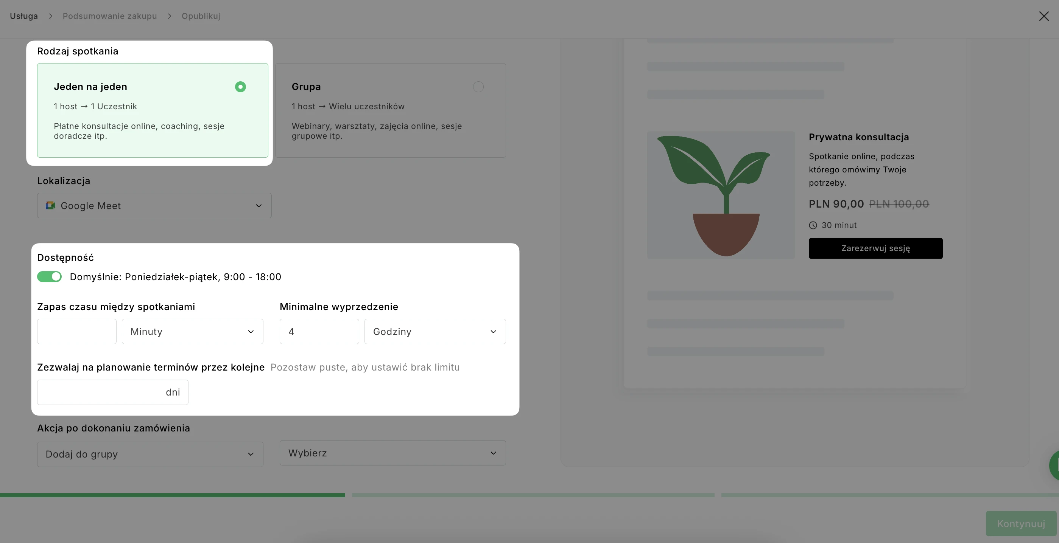
Task: Go to Podsumowanie zakupu breadcrumb step
Action: tap(110, 16)
